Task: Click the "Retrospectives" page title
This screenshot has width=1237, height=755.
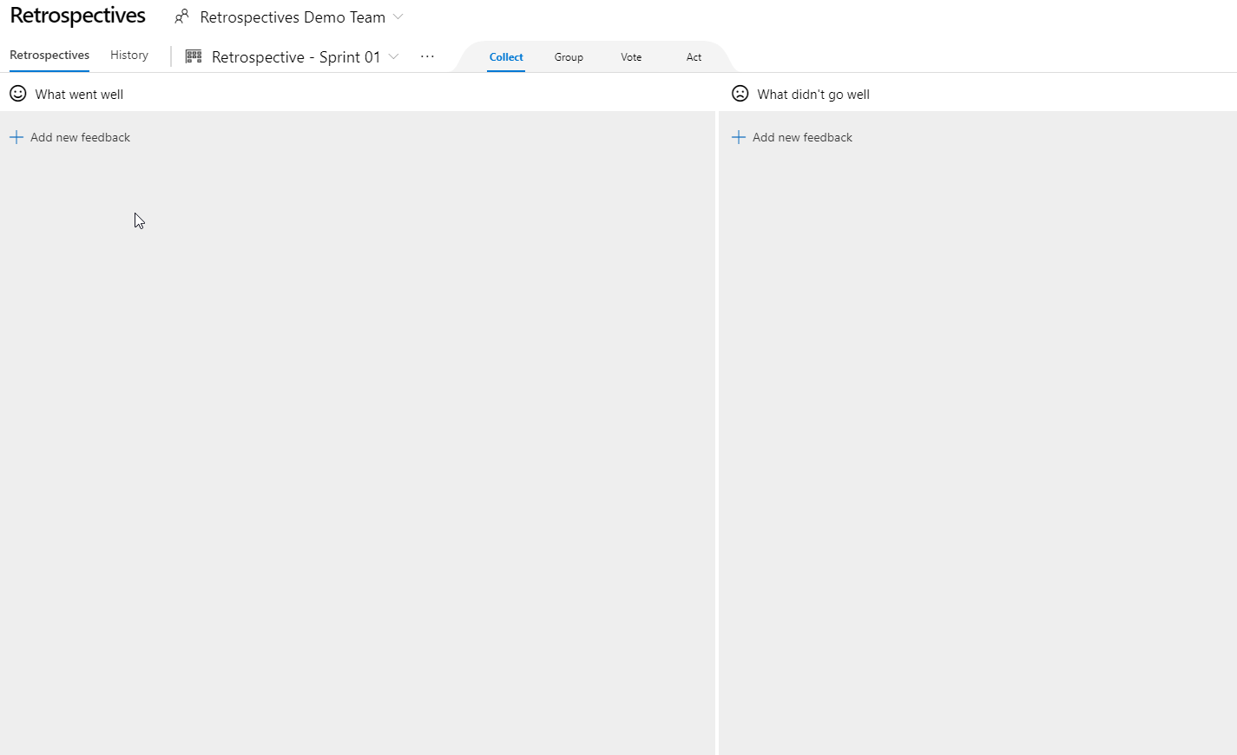Action: coord(77,15)
